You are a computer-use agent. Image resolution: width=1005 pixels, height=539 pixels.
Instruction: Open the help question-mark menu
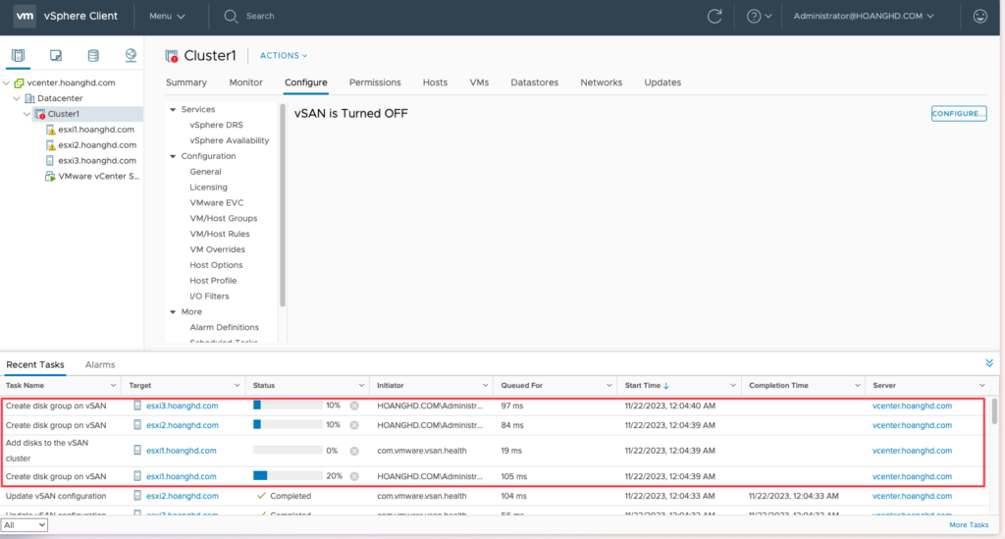pos(759,16)
